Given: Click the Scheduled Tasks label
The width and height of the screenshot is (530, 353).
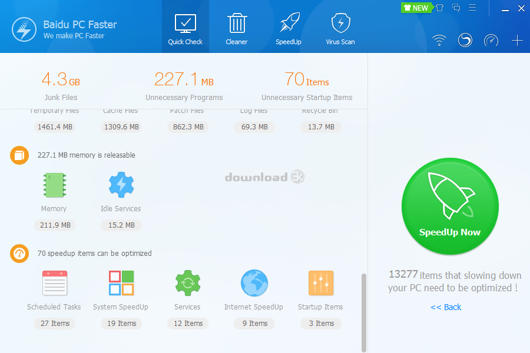Looking at the screenshot, I should (54, 307).
